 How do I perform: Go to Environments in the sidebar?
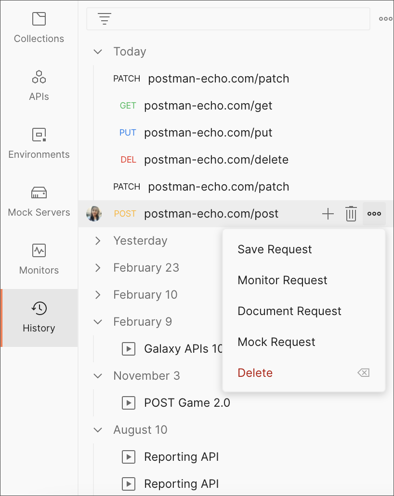(x=39, y=144)
